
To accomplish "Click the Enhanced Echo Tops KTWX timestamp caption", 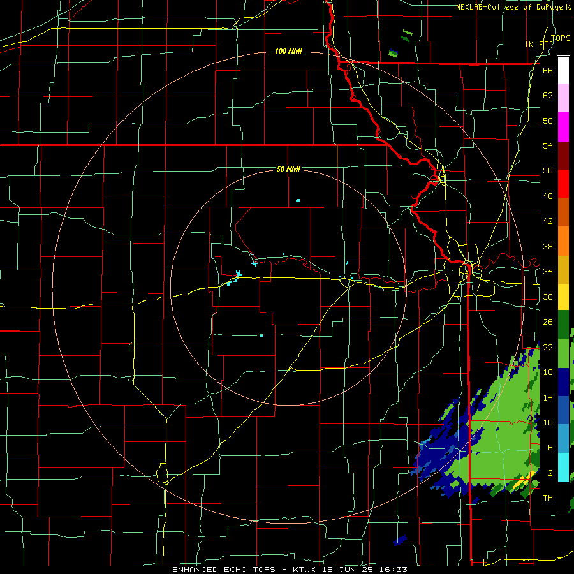I will tap(290, 570).
